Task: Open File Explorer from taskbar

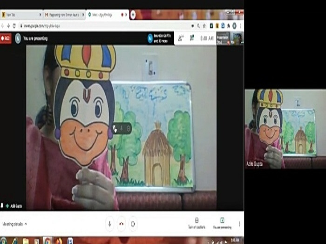Action: (x=26, y=241)
